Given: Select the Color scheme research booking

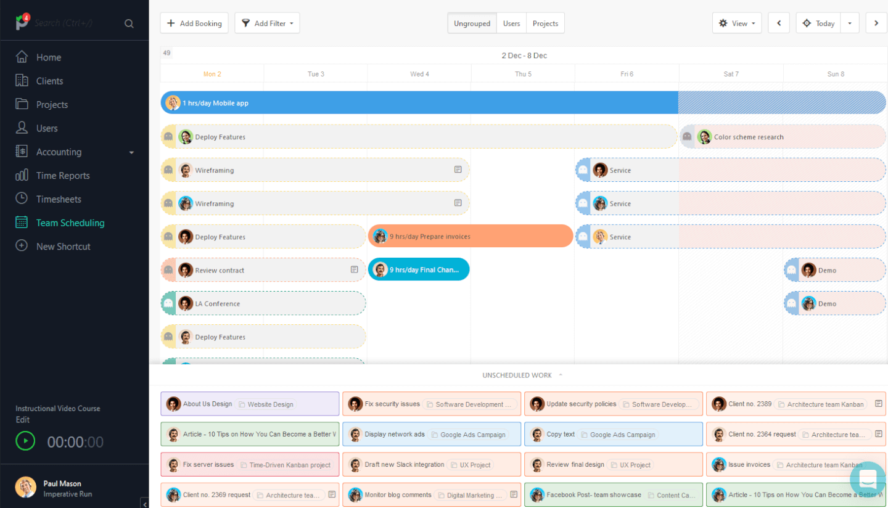Looking at the screenshot, I should [783, 137].
